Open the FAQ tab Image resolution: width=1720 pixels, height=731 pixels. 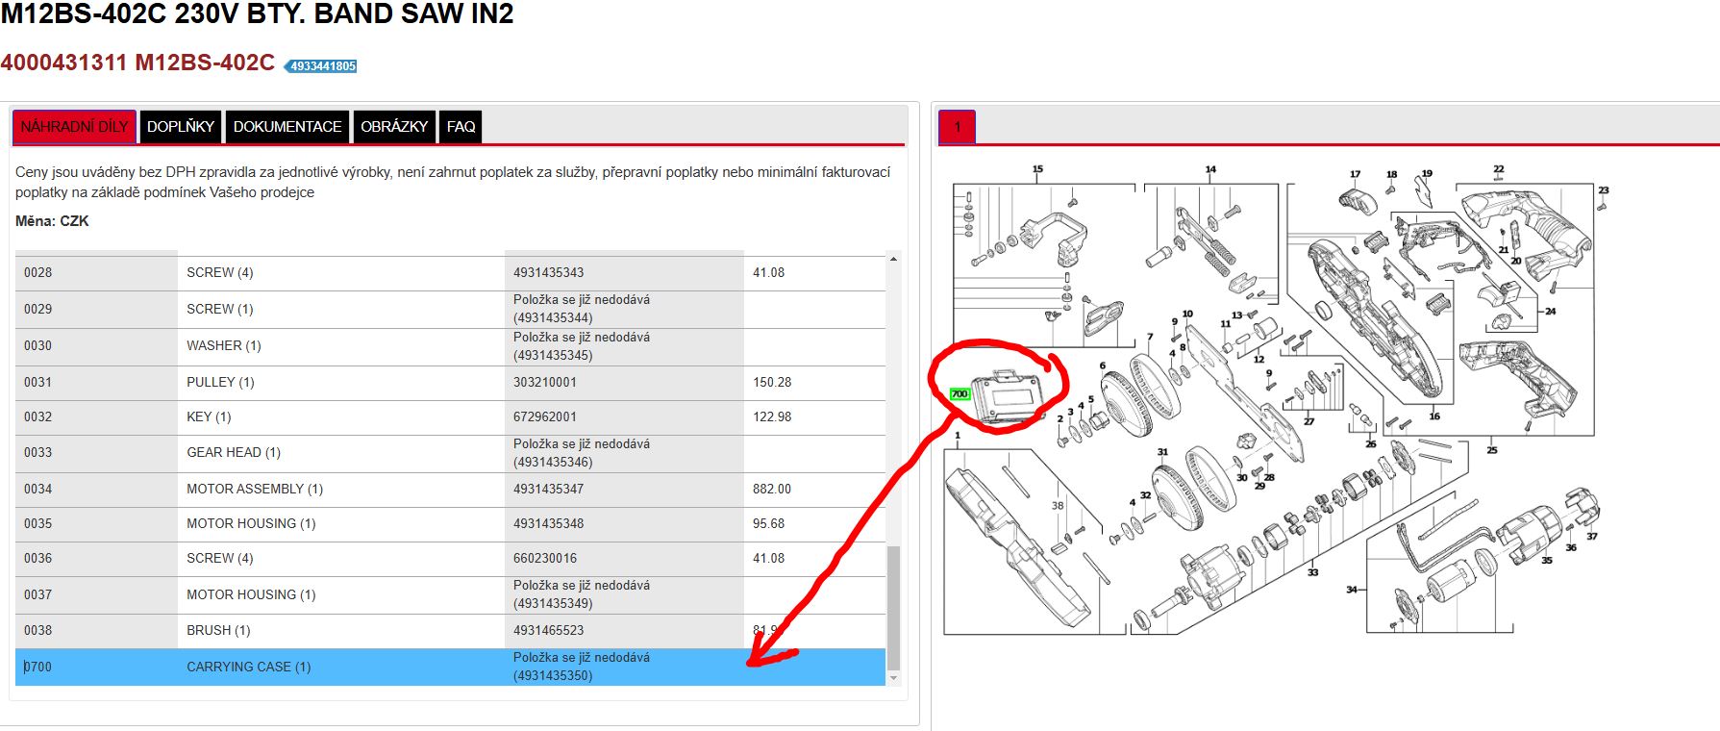point(461,127)
